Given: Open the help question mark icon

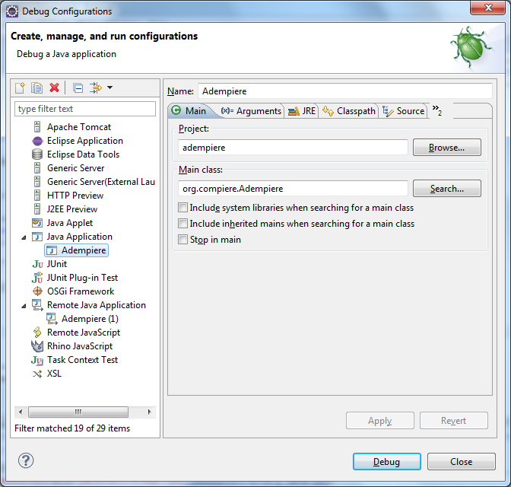Looking at the screenshot, I should coord(26,460).
